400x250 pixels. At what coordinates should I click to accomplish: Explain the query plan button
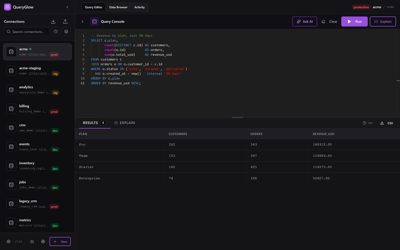382,21
